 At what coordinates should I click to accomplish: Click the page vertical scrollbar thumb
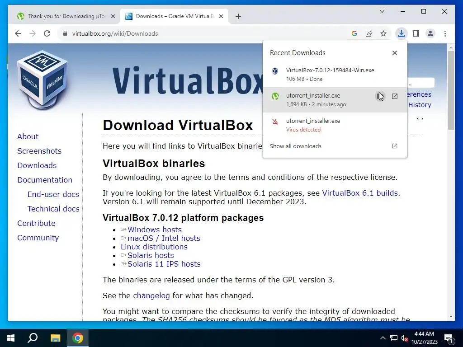point(451,90)
